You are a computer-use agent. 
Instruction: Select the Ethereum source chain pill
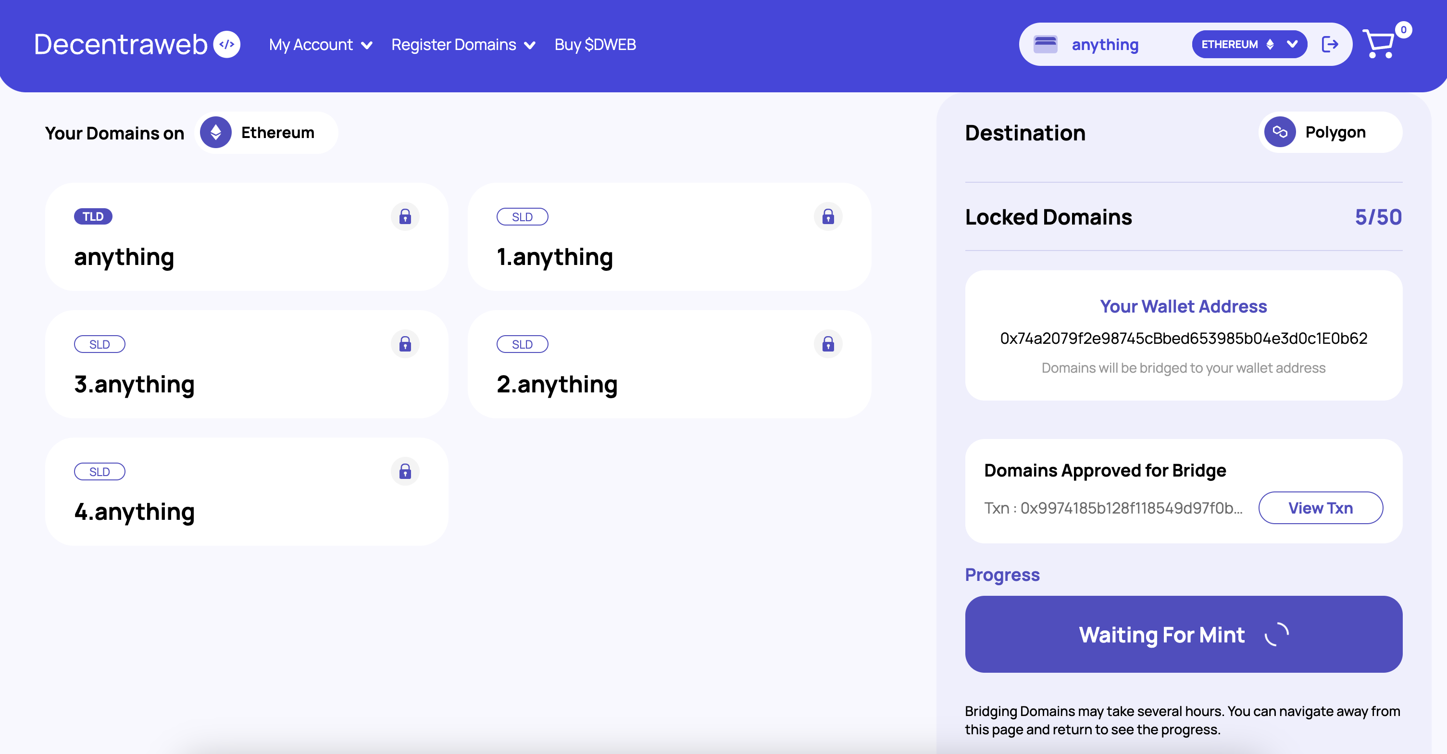coord(266,133)
